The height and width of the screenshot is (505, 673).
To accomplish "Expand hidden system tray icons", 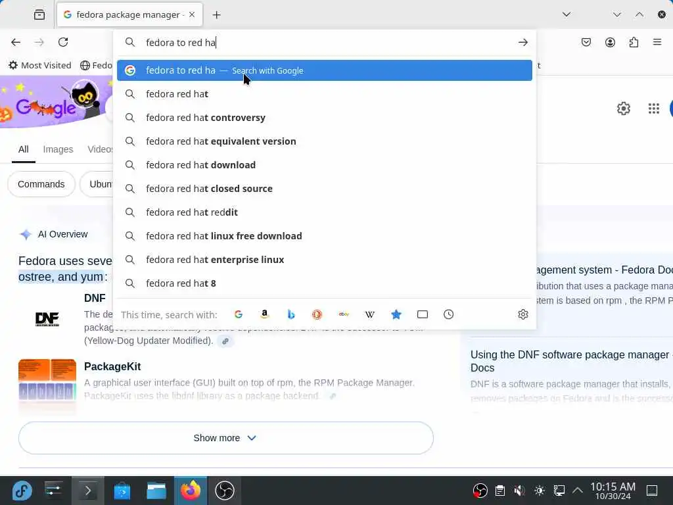I will click(578, 490).
